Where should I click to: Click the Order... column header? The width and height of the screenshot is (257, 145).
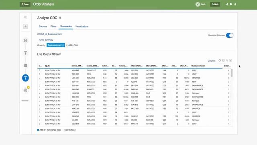pos(227,66)
